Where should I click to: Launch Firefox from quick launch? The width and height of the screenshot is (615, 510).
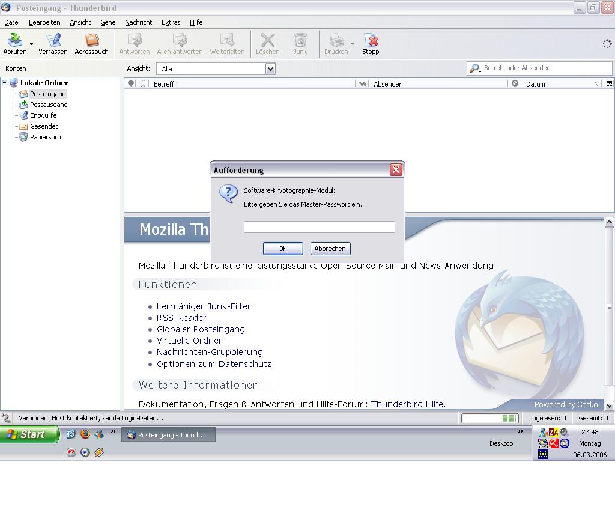tap(85, 434)
